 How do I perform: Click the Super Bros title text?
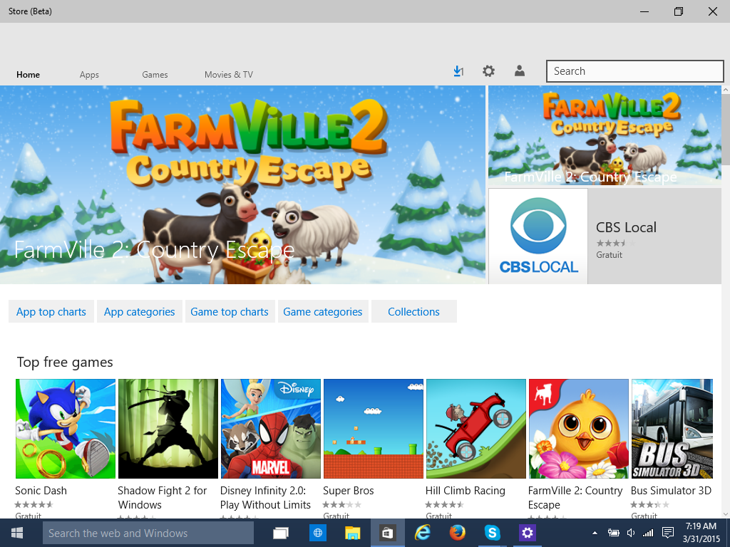pos(348,491)
